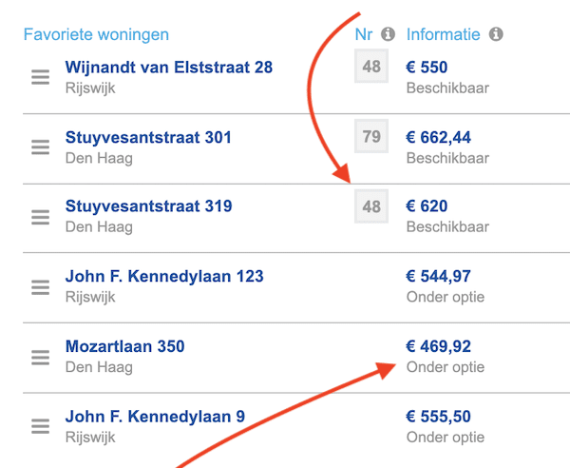Viewport: 570px width, 468px height.
Task: Click the 48 badge on Wijnandt van Elststraat row
Action: pos(371,67)
